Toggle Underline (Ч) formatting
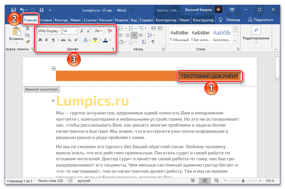The width and height of the screenshot is (285, 189). 53,40
